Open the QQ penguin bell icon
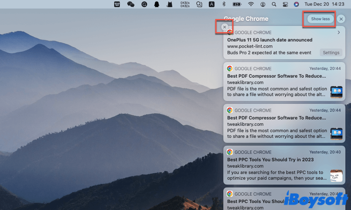 tap(157, 4)
